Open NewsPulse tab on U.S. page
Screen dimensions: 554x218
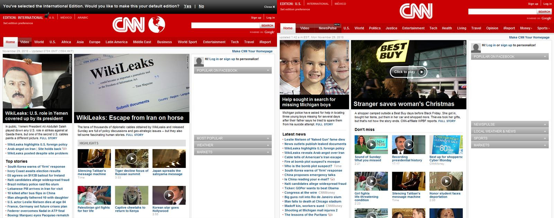(328, 28)
